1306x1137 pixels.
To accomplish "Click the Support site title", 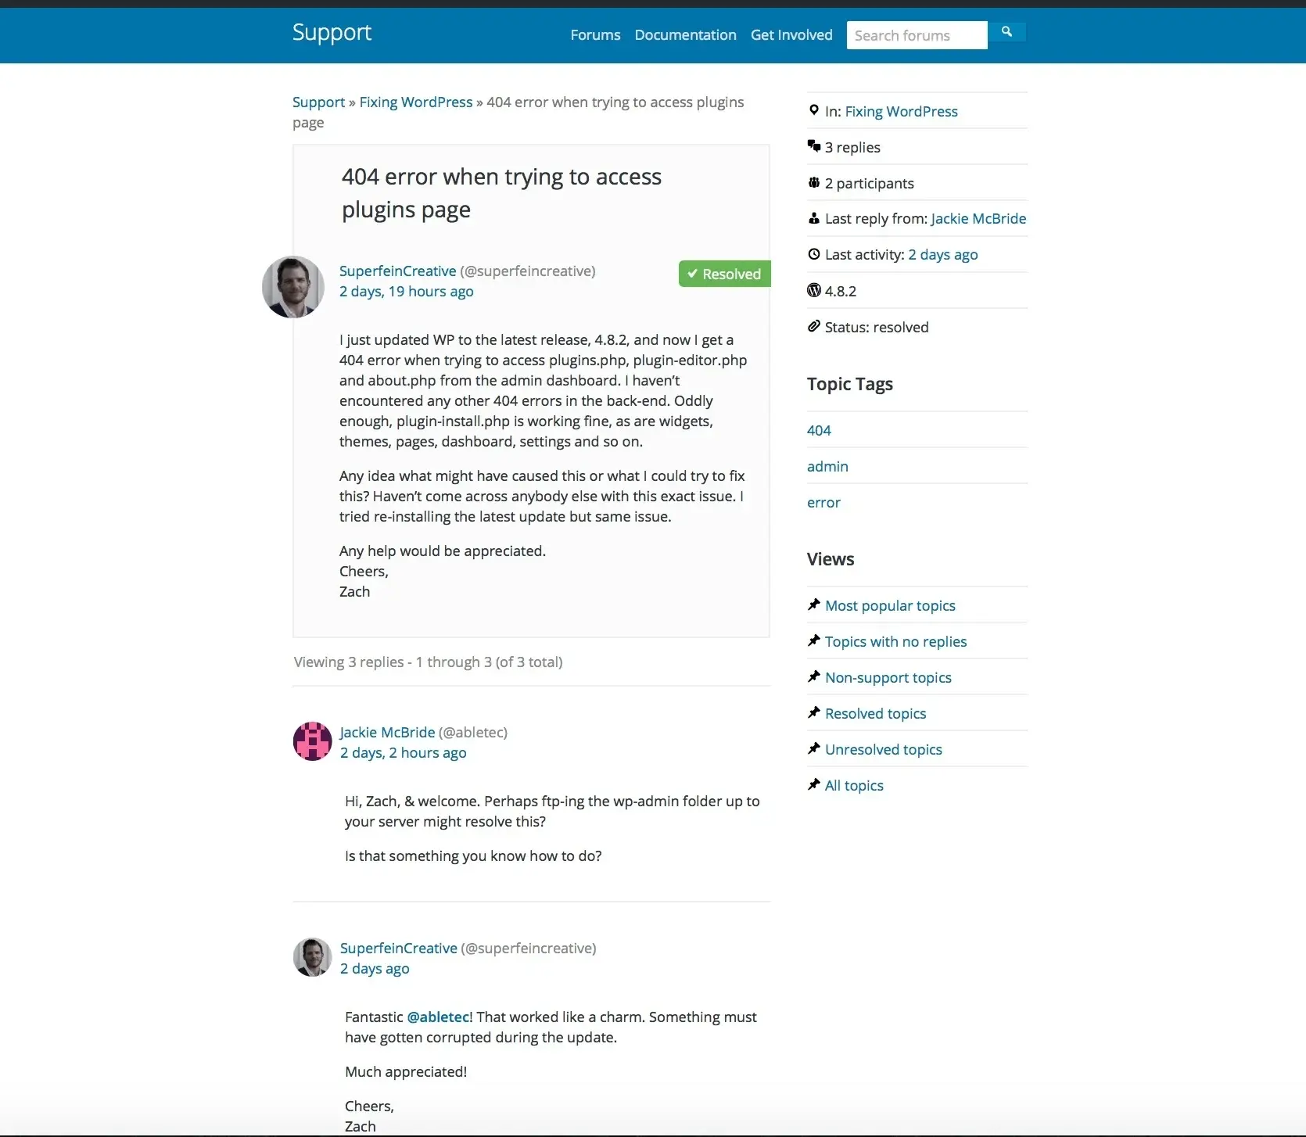I will [332, 33].
